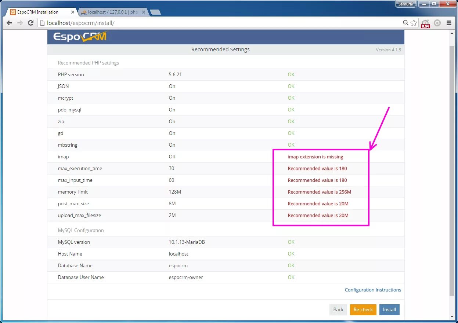Viewport: 458px width, 323px height.
Task: Select the localhost/espocrm/install/ address bar
Action: 220,23
